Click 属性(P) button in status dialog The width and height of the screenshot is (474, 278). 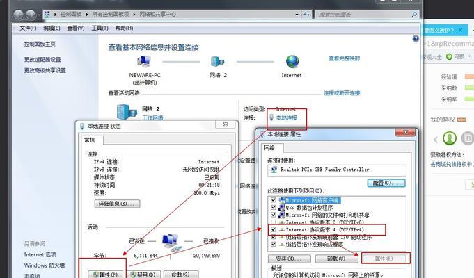point(106,275)
